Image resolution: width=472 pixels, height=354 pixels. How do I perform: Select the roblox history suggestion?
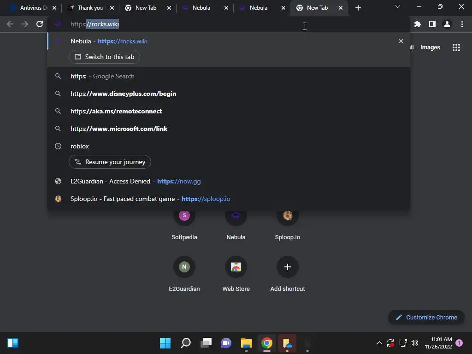coord(229,146)
